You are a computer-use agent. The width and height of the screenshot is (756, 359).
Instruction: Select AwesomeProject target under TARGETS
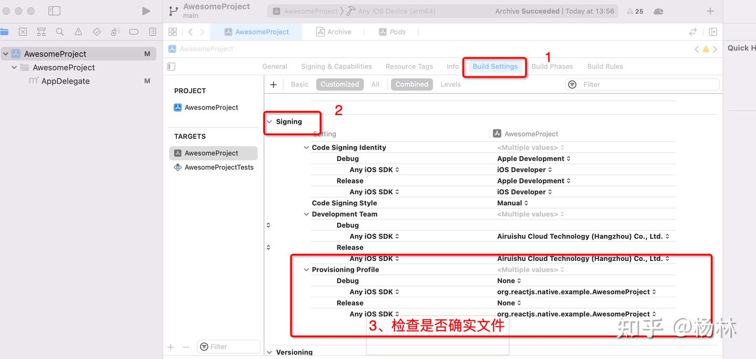(213, 153)
